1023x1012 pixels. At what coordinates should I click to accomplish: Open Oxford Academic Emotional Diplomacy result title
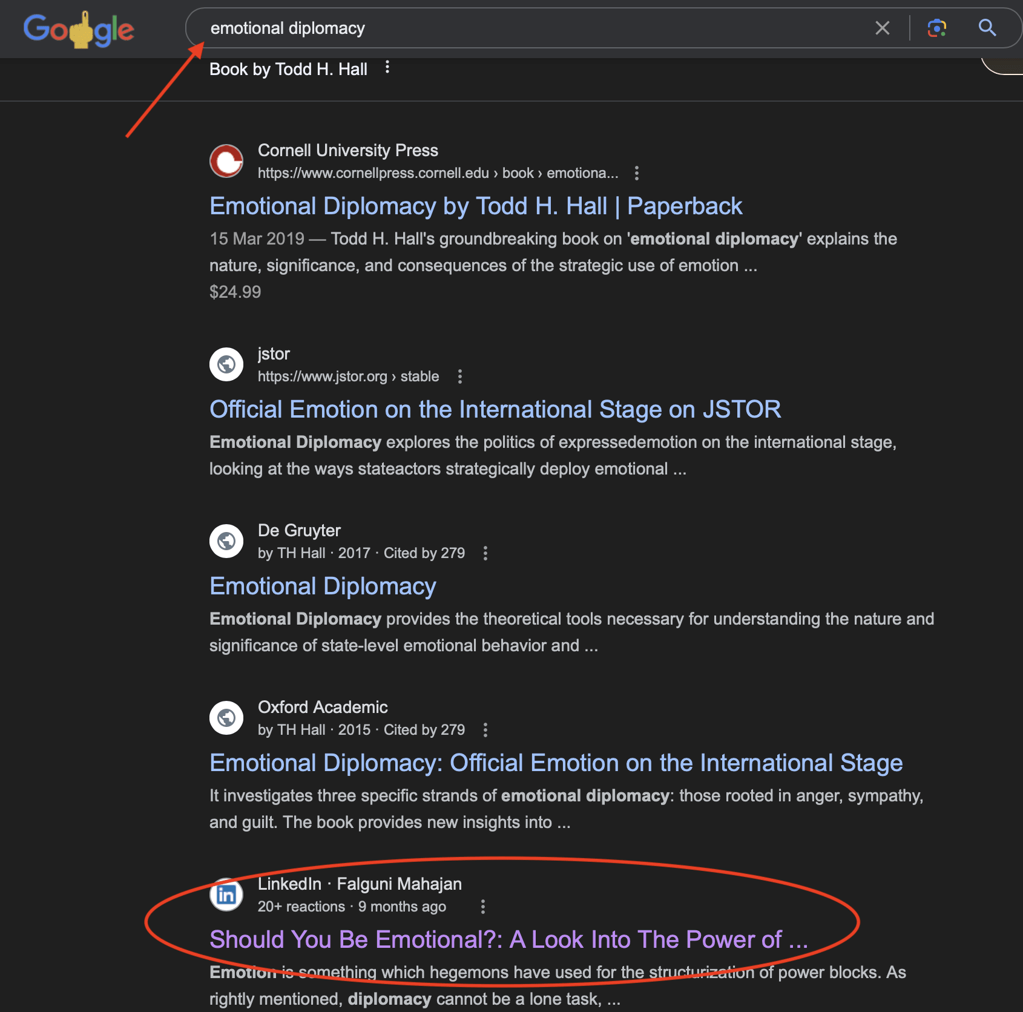(556, 763)
